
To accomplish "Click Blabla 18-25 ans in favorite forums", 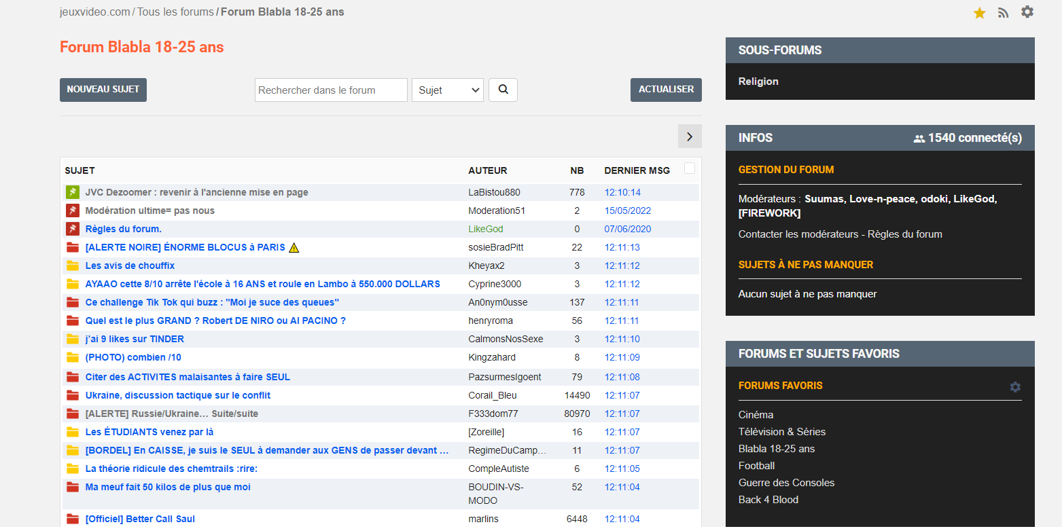I will coord(777,449).
